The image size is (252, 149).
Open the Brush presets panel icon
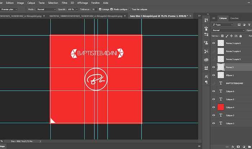206,28
